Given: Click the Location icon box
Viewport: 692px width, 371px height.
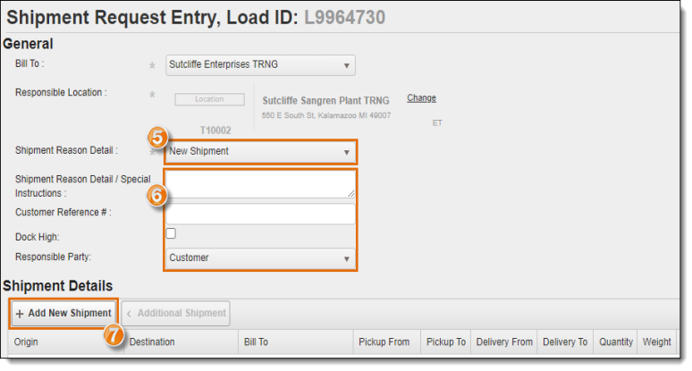Looking at the screenshot, I should click(x=209, y=100).
